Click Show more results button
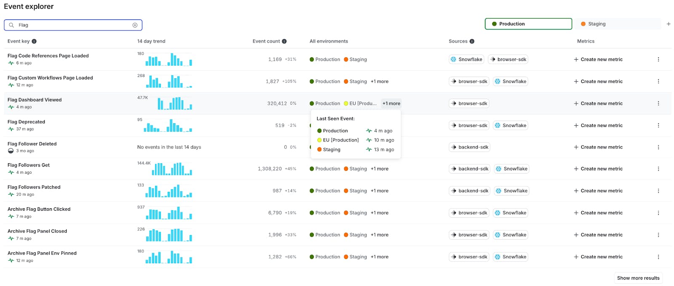 point(638,278)
